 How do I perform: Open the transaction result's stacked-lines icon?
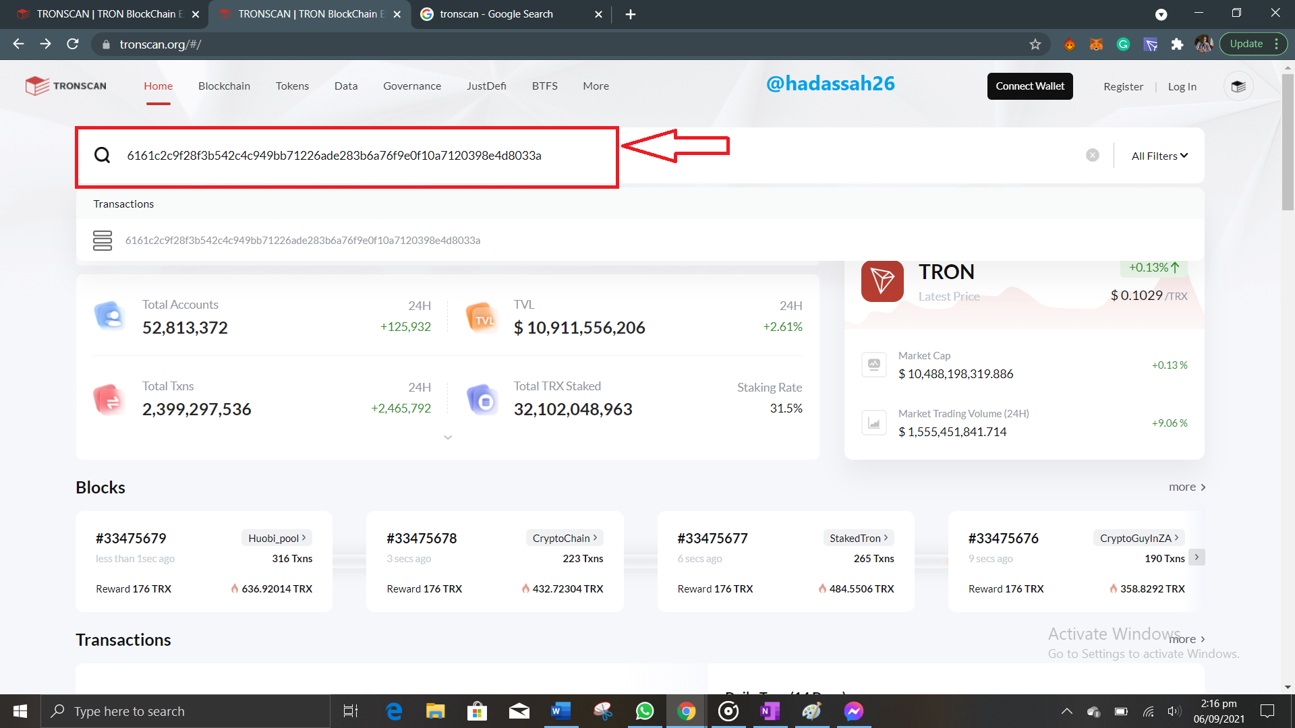tap(103, 241)
